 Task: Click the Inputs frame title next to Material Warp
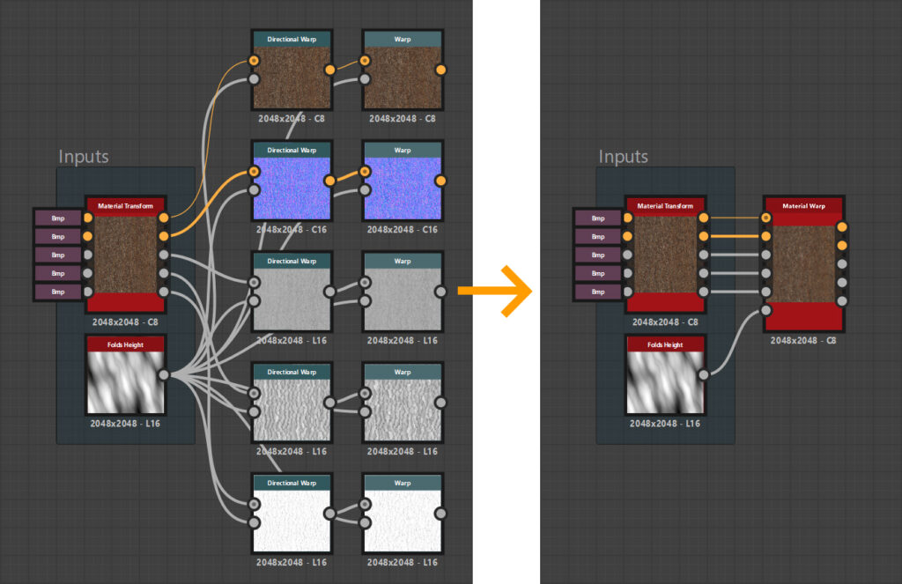point(623,157)
